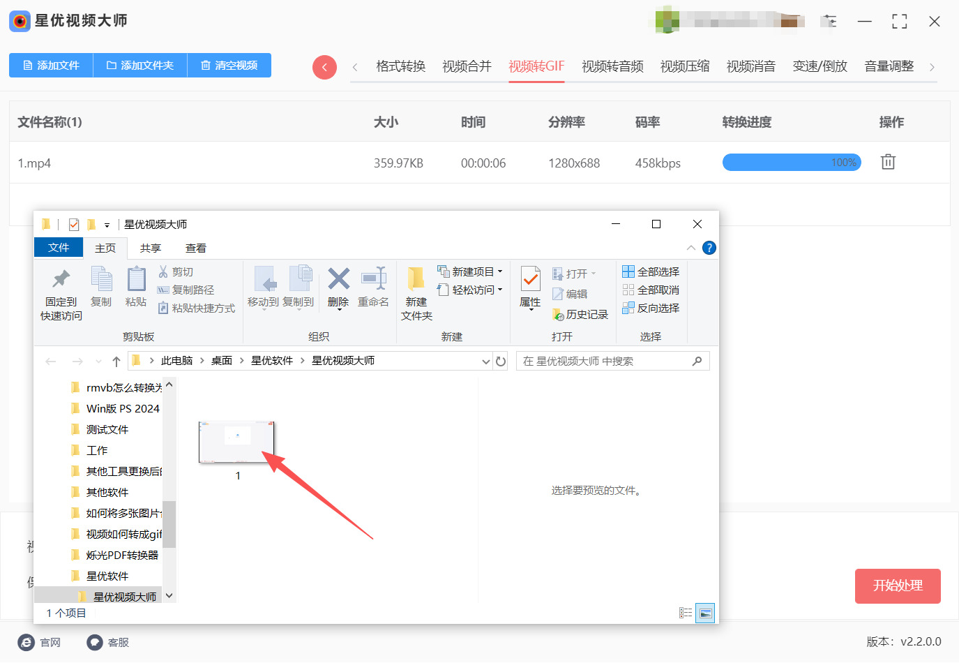Click Select none in Explorer ribbon

click(651, 290)
